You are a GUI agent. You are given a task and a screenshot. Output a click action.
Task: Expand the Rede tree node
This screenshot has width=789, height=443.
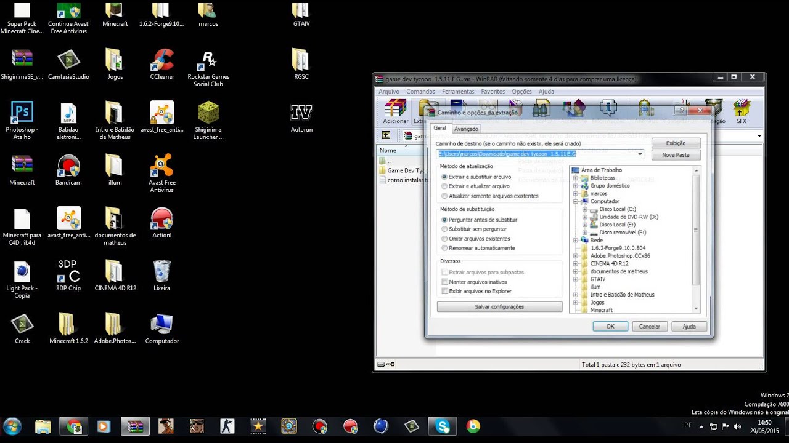[576, 241]
